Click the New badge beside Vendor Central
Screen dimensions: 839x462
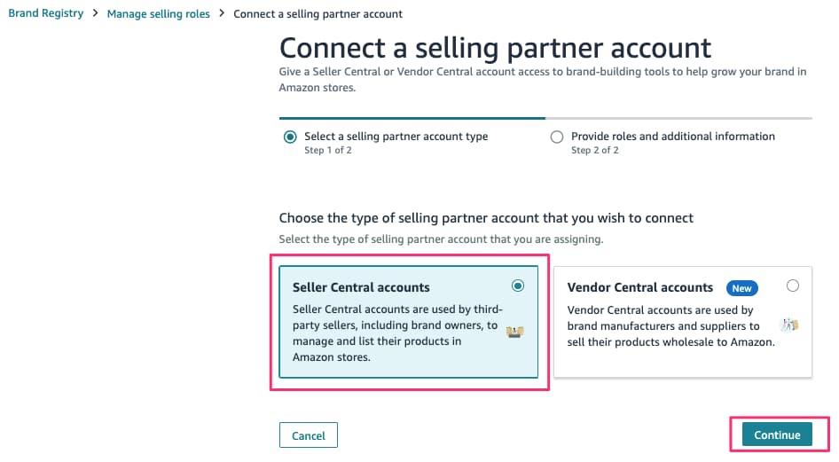[741, 288]
